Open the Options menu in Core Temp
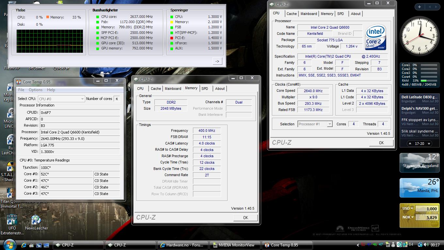Viewport: 444px width, 250px height. pos(36,90)
